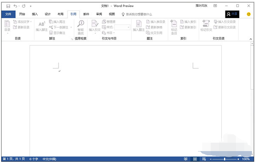Open the 添加文字 (Add Text) dropdown
Screen dimensions: 257x162
coord(22,22)
